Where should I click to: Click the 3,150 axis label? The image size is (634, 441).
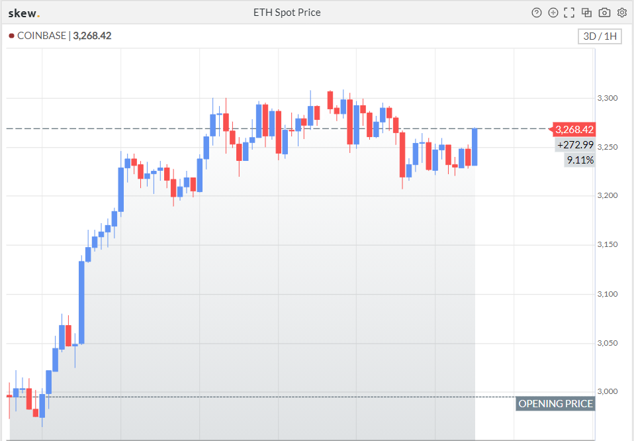(608, 245)
